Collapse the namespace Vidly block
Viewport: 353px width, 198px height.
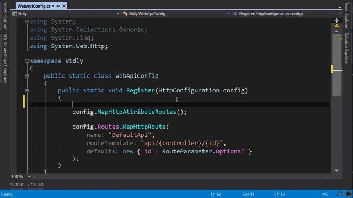(27, 61)
